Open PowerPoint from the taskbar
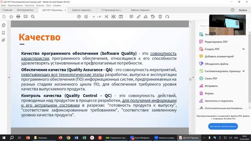The height and width of the screenshot is (141, 251). [28, 137]
